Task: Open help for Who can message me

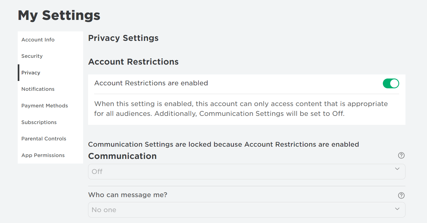Action: click(401, 195)
